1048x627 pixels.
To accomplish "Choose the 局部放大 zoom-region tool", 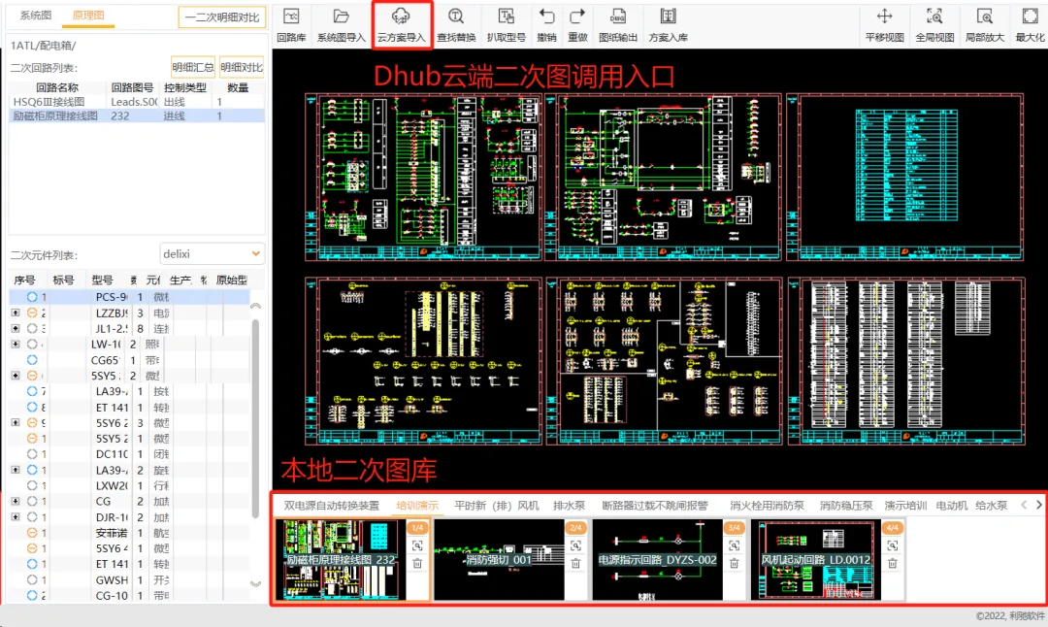I will click(x=985, y=24).
